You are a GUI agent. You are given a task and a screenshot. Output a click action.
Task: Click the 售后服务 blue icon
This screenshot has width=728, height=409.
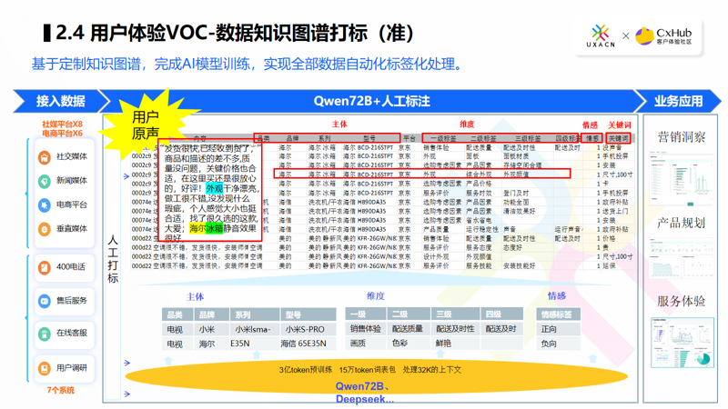click(44, 301)
